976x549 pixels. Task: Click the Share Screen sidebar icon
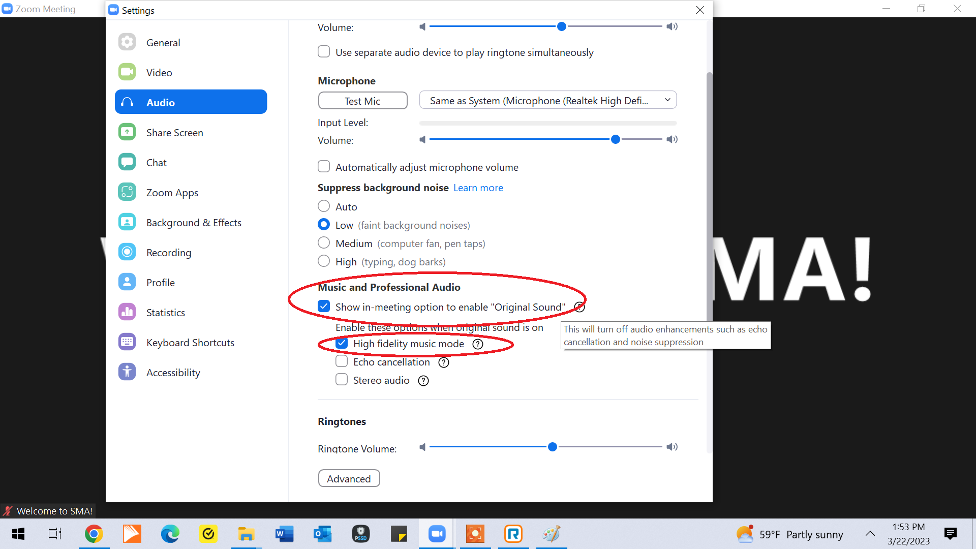click(127, 132)
